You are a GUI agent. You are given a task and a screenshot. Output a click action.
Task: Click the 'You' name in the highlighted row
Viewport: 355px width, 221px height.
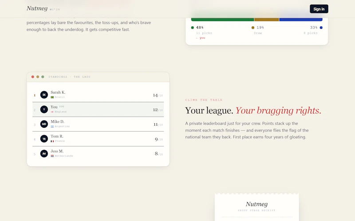tap(54, 107)
